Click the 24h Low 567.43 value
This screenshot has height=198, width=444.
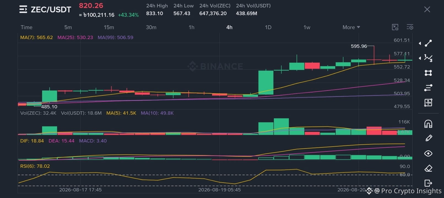click(182, 13)
